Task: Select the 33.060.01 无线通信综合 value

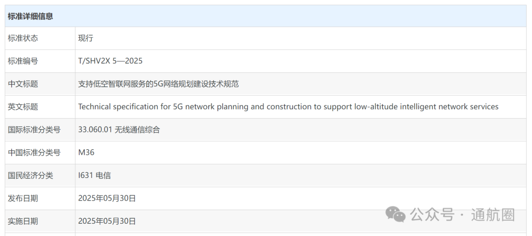Action: 119,130
